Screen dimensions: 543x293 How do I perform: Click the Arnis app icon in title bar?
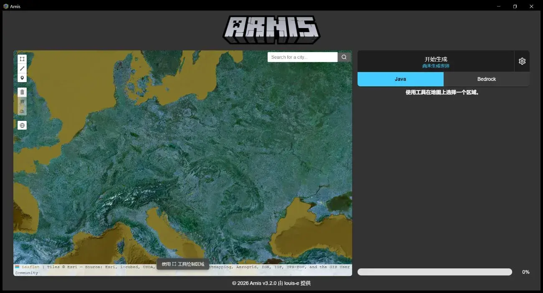[x=6, y=6]
